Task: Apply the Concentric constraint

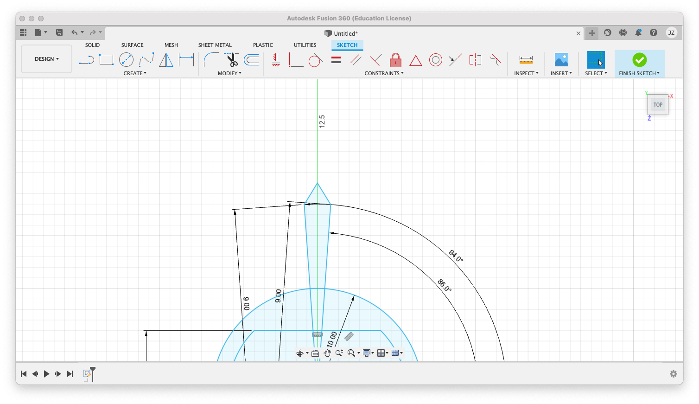Action: [x=436, y=60]
